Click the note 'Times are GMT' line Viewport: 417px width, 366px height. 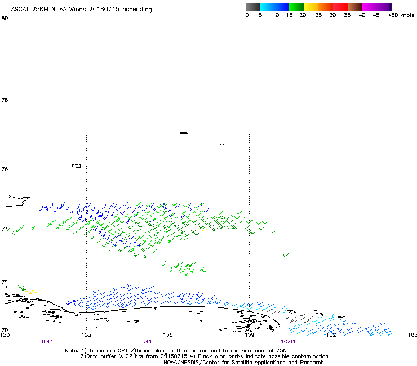pos(176,351)
